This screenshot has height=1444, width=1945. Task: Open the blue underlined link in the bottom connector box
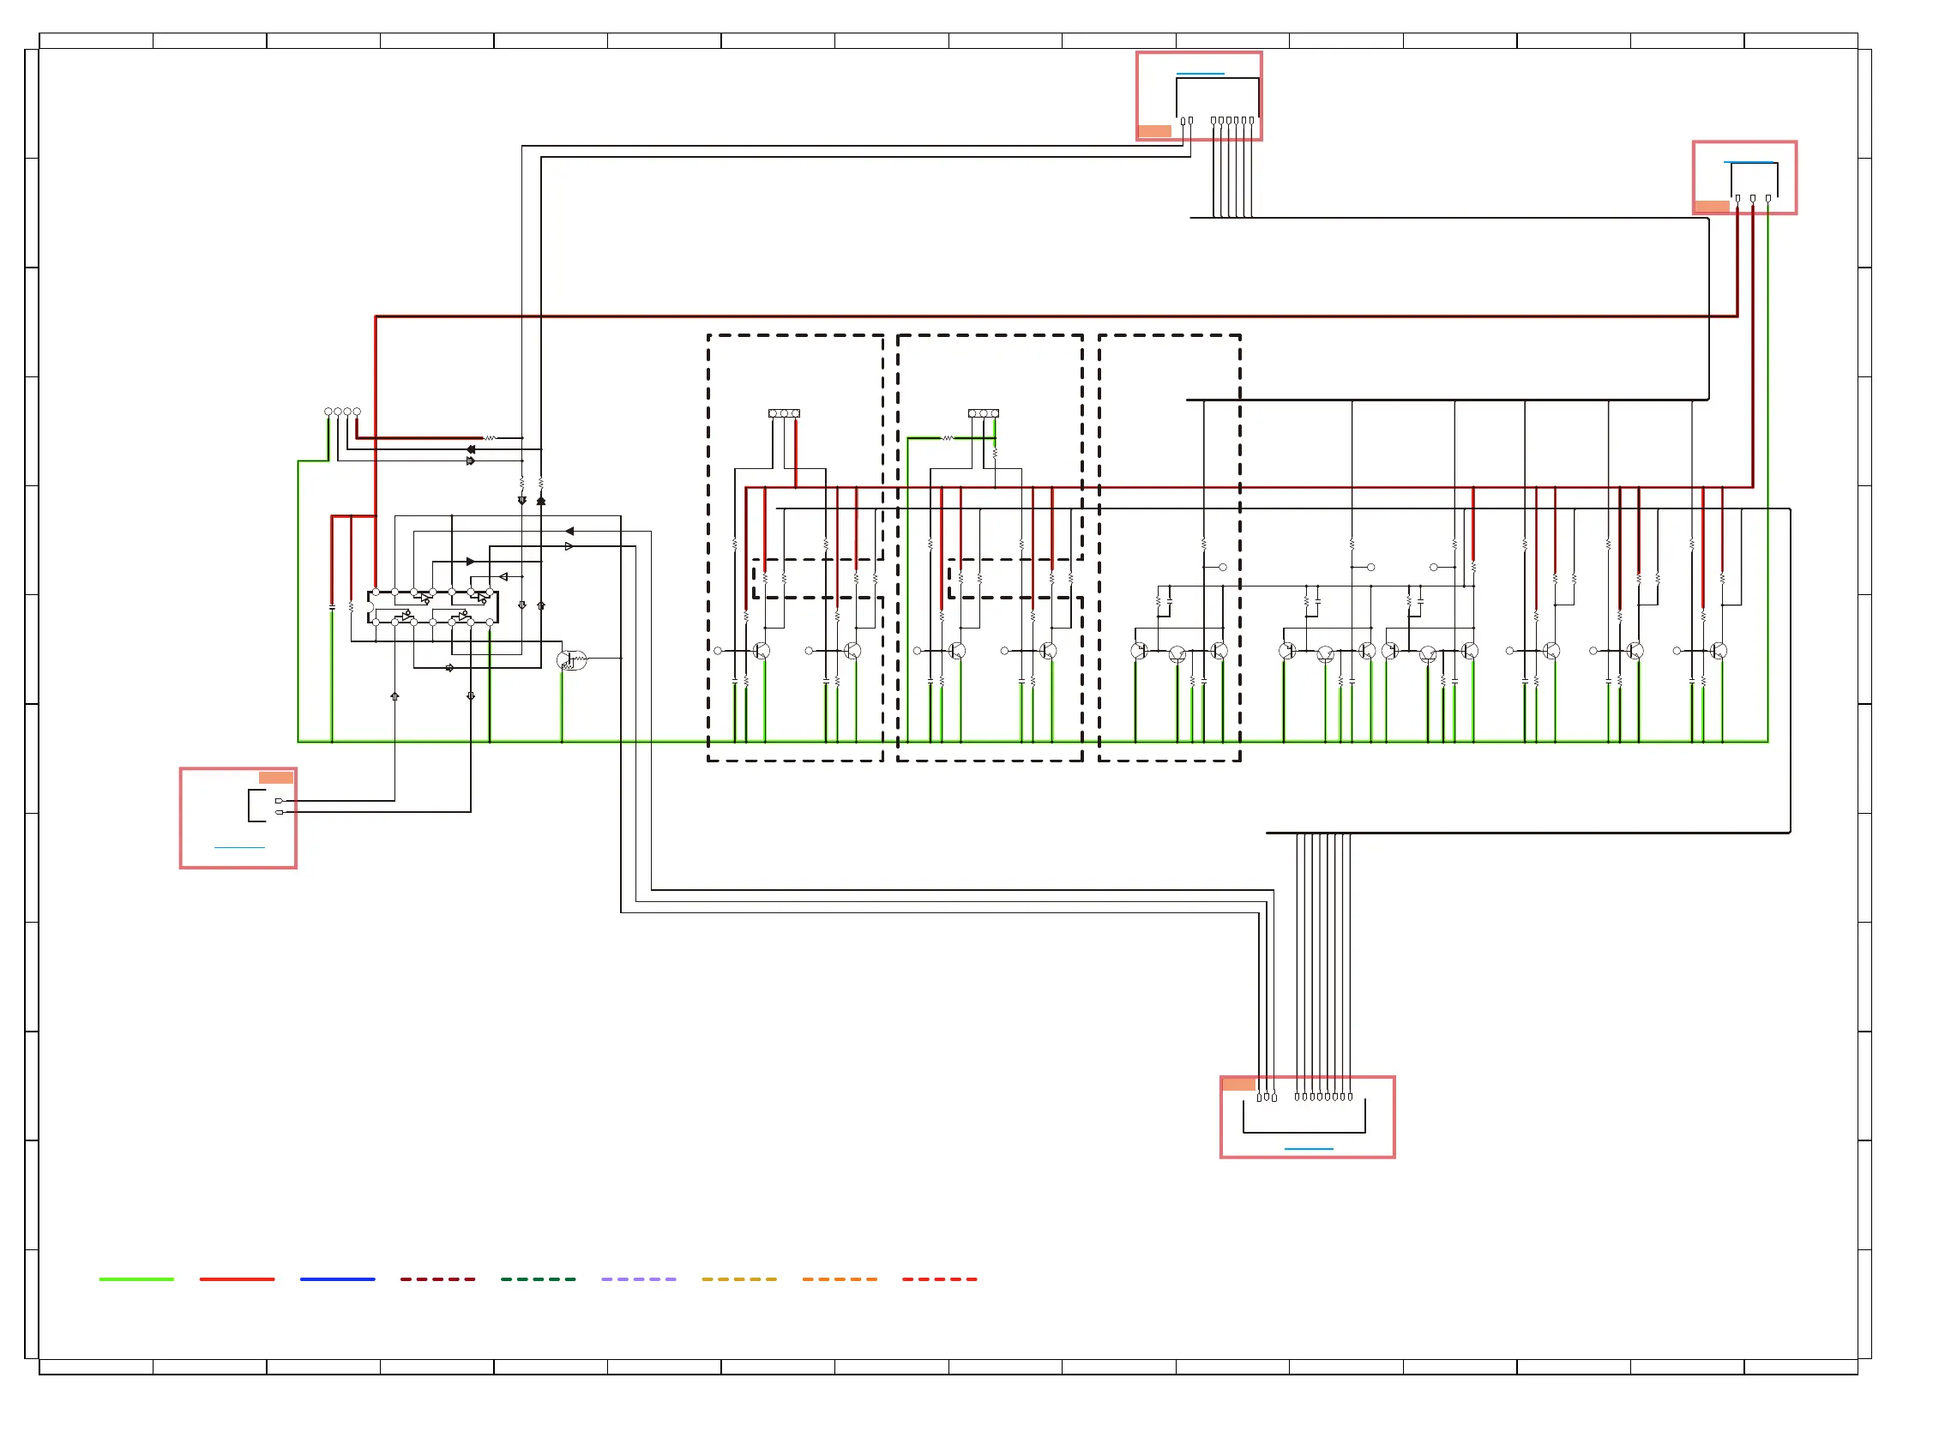[x=1309, y=1148]
